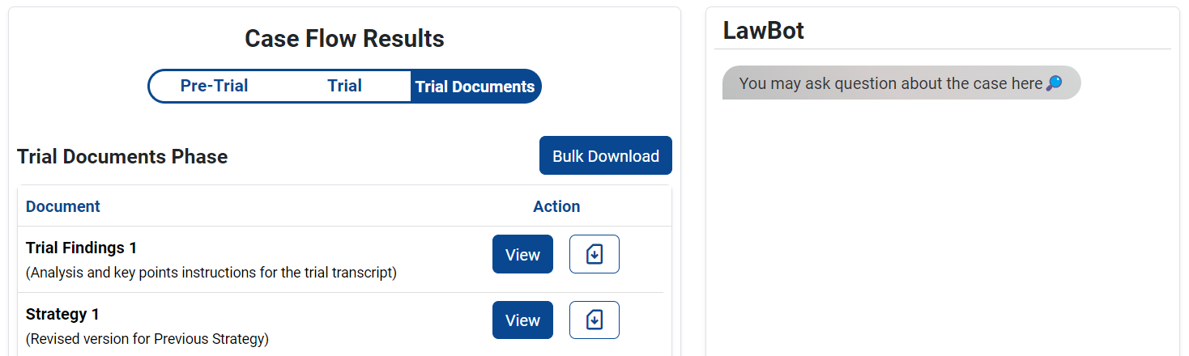Switch to the Pre-Trial tab

point(214,86)
